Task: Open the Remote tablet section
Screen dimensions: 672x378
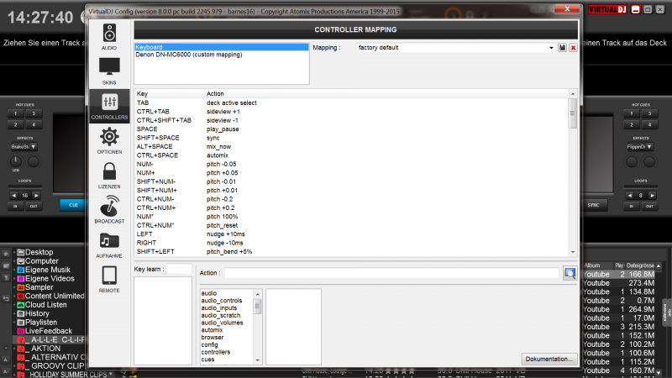Action: point(109,279)
